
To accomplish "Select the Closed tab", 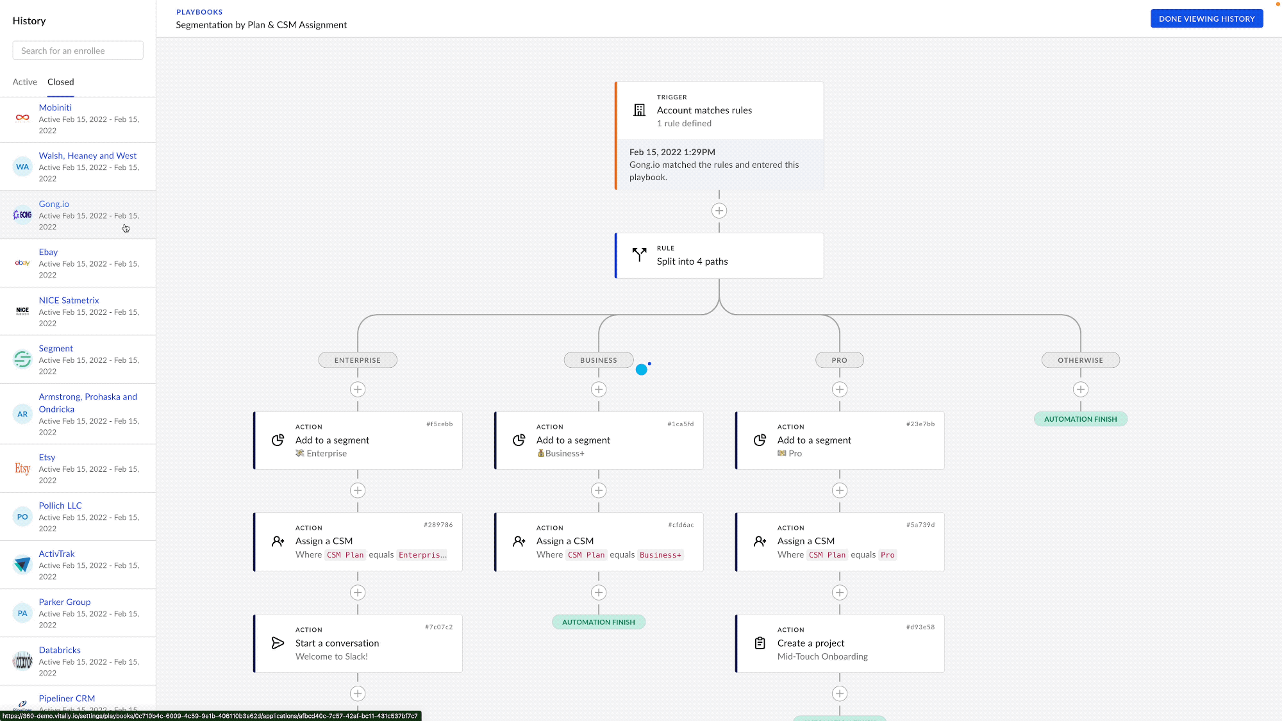I will 61,82.
